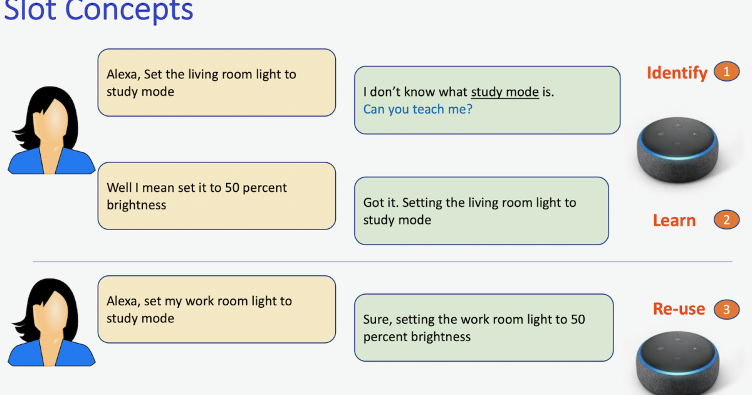This screenshot has height=395, width=752.
Task: Click the "Identify" step label
Action: click(x=677, y=73)
